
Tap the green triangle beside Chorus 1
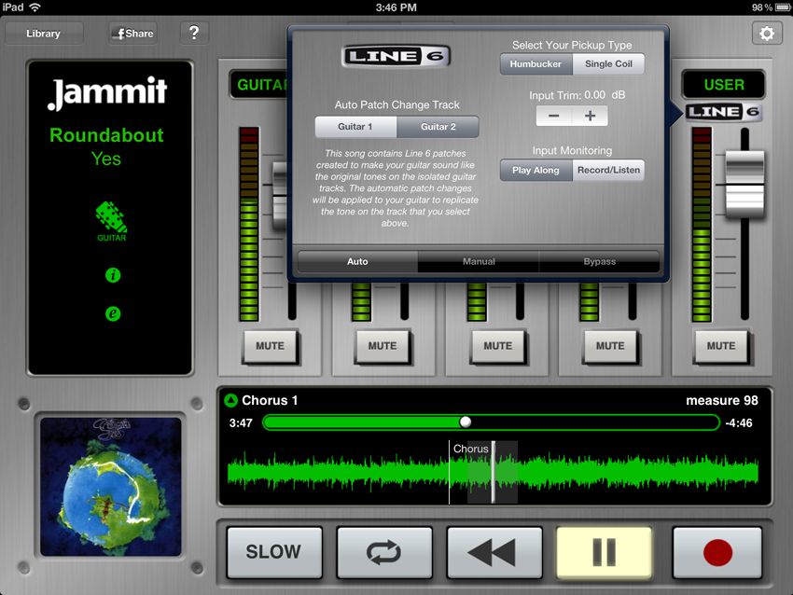[230, 400]
